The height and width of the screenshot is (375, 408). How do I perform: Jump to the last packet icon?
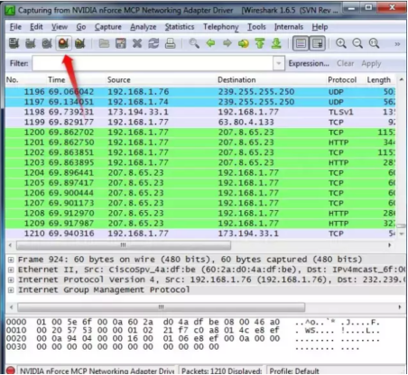point(276,43)
